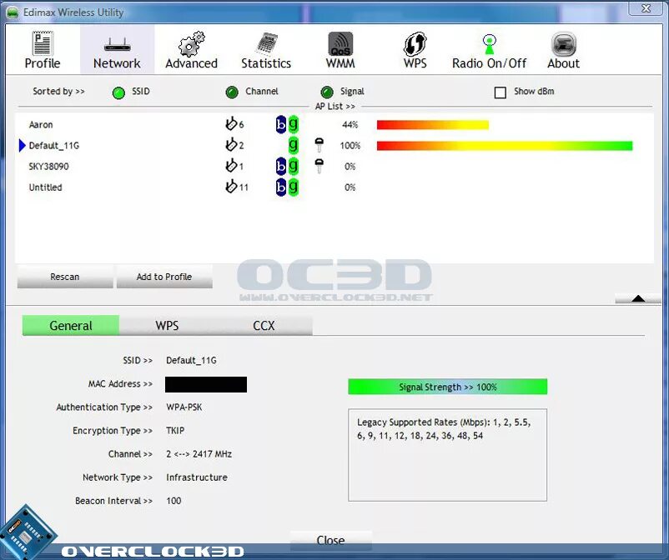Click the b/g mode icon for SKY38090
The width and height of the screenshot is (669, 560).
click(x=287, y=166)
